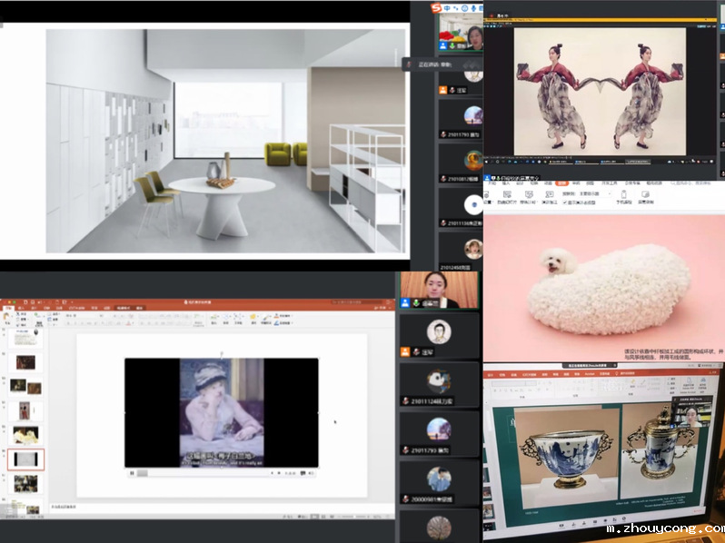
Task: Click blue person icon on wood-background speaker video
Action: (x=405, y=303)
